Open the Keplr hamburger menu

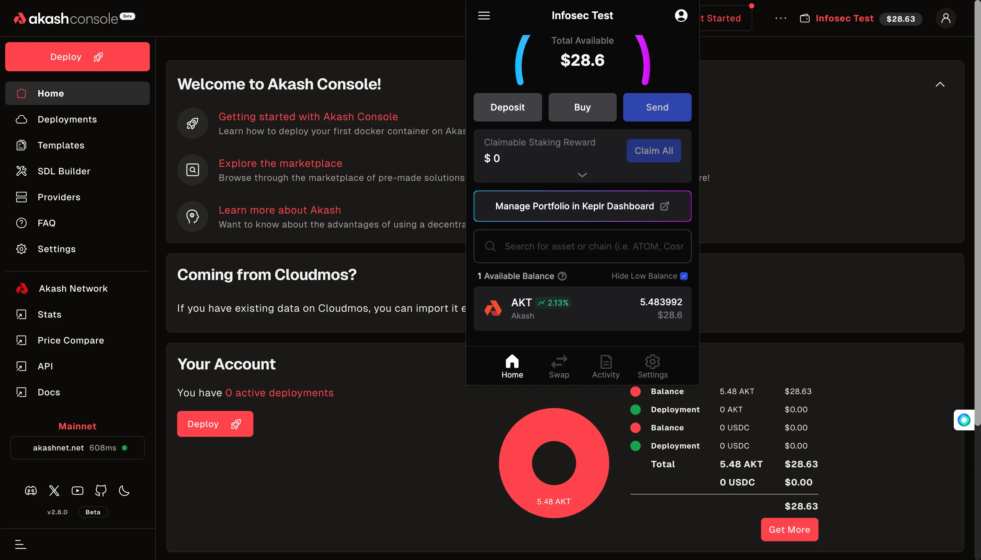(484, 15)
